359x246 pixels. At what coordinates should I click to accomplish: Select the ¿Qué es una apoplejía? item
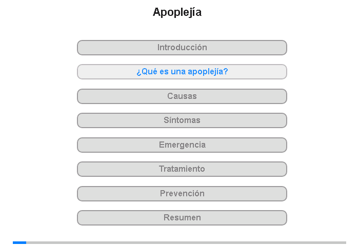[x=182, y=72]
